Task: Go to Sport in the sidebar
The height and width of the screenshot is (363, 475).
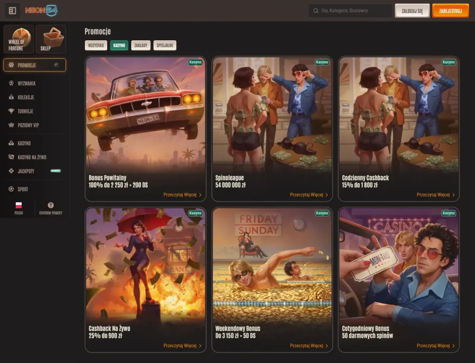Action: pyautogui.click(x=34, y=189)
